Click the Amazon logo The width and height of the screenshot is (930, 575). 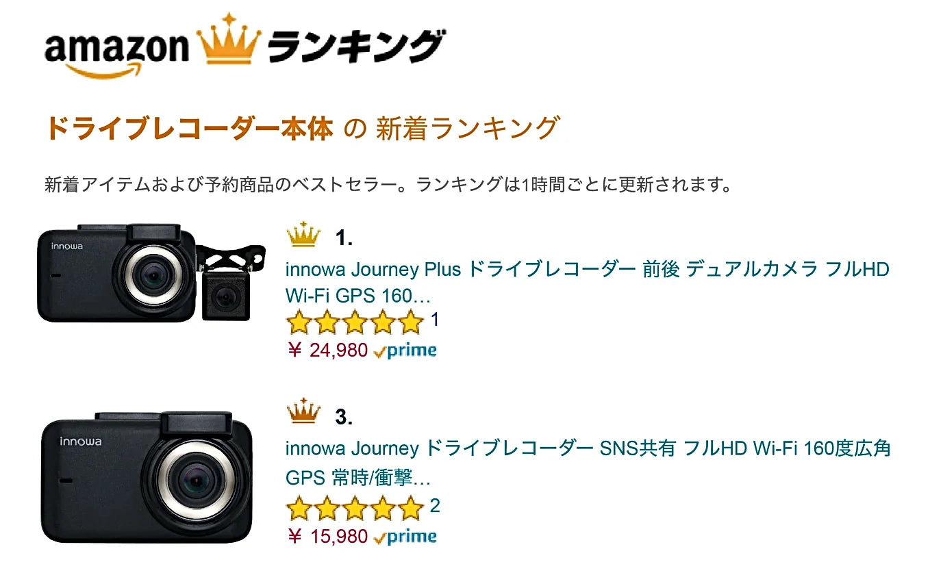(116, 51)
